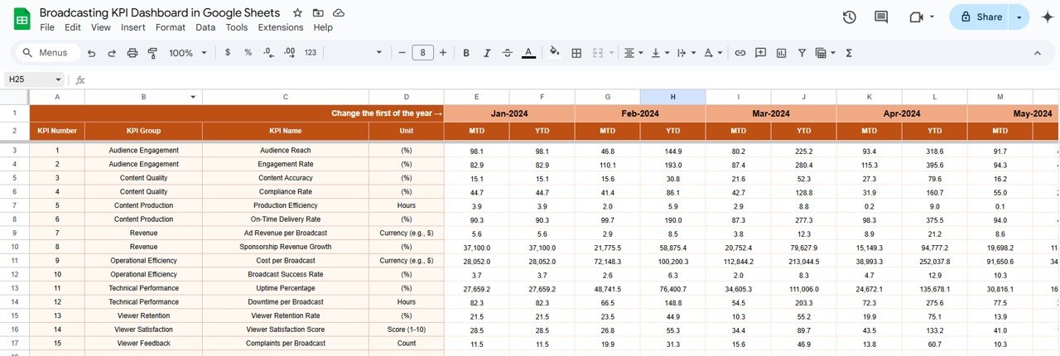Open the font family dropdown
The height and width of the screenshot is (356, 1060).
pos(356,53)
